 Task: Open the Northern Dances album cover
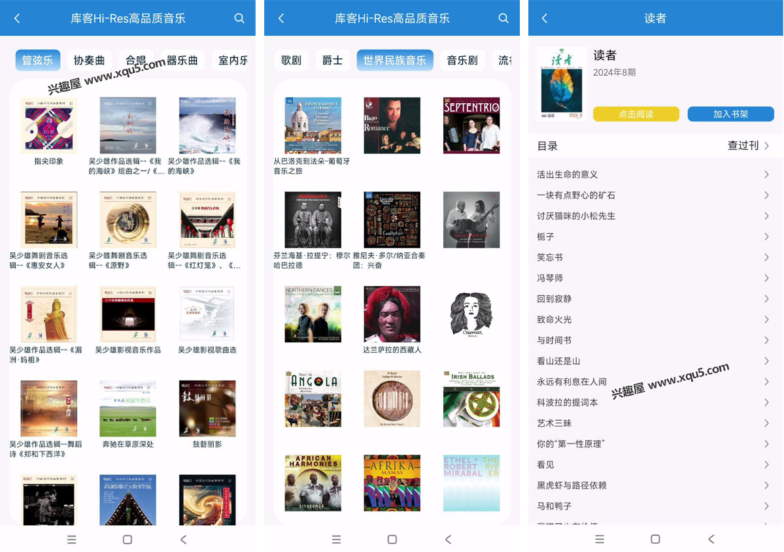coord(313,314)
